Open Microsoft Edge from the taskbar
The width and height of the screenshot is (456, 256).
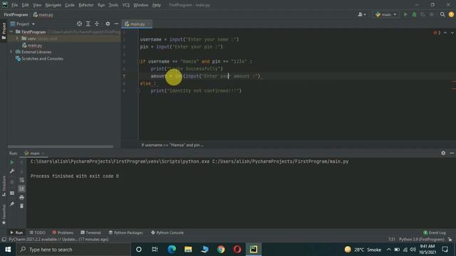coord(172,250)
